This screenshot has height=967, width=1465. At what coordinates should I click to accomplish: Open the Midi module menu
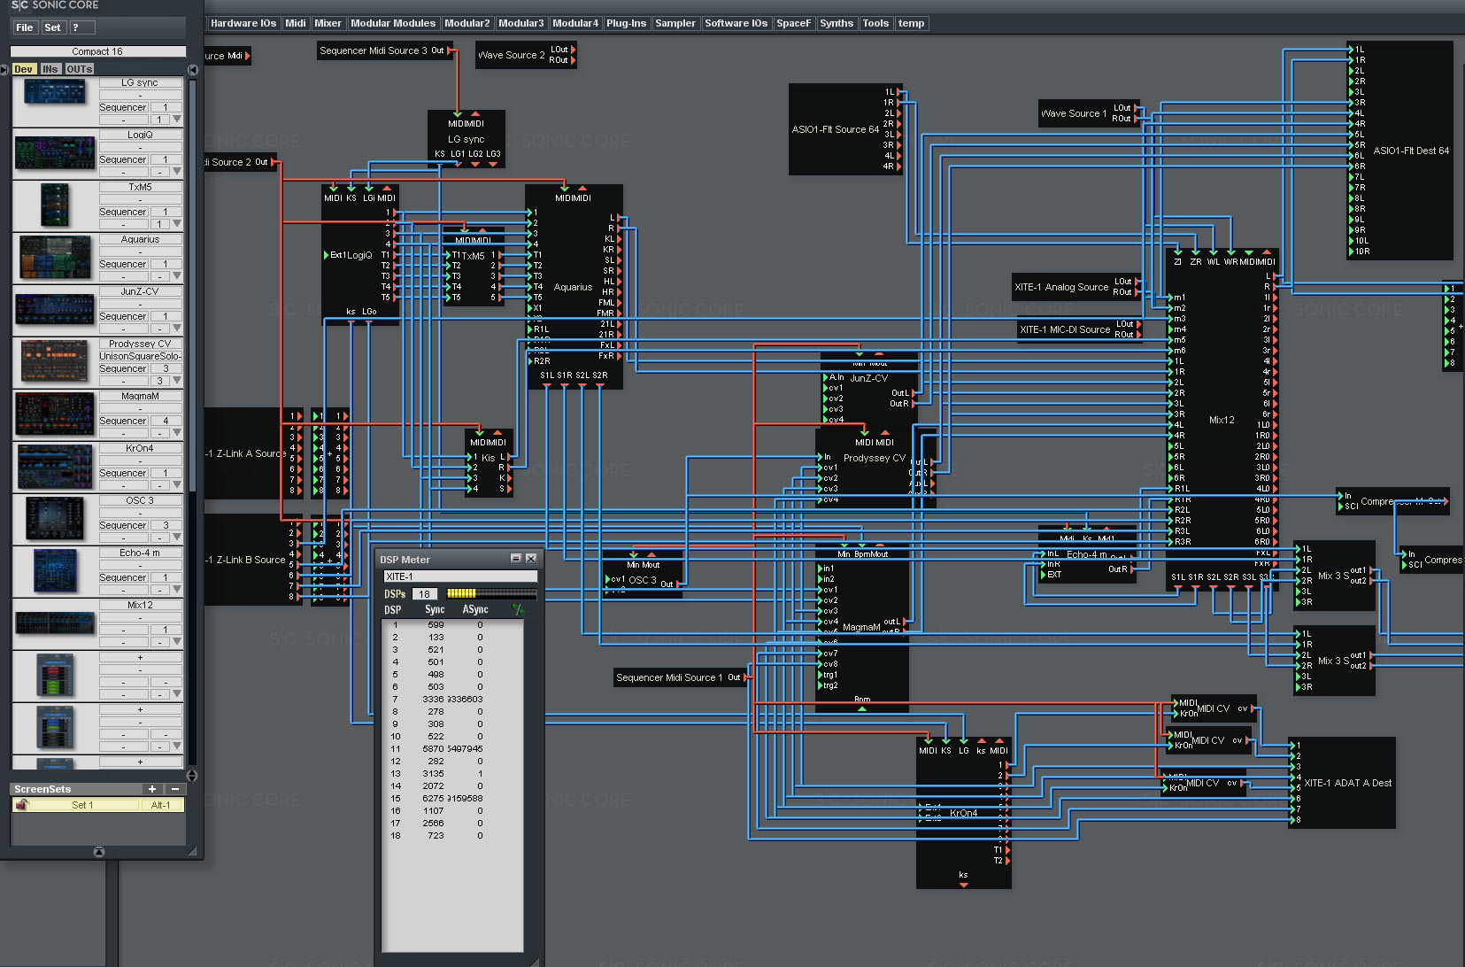[x=296, y=23]
